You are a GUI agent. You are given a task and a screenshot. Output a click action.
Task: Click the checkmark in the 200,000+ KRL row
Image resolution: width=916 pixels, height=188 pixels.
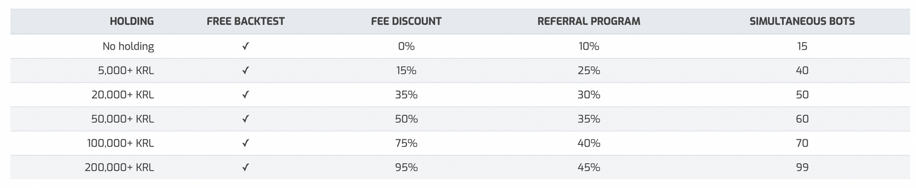(x=245, y=167)
